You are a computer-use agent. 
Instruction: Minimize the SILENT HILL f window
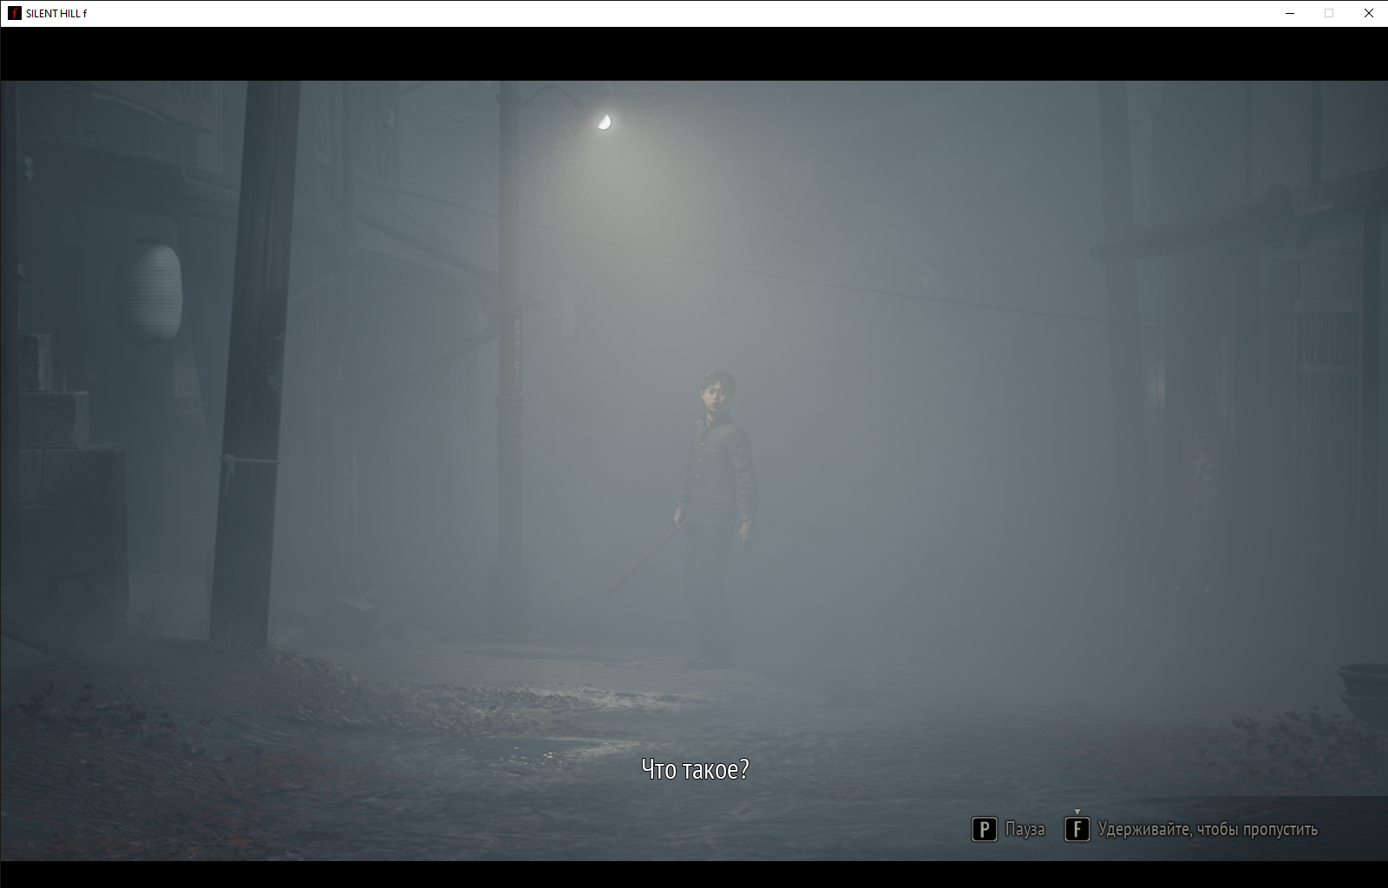1289,13
